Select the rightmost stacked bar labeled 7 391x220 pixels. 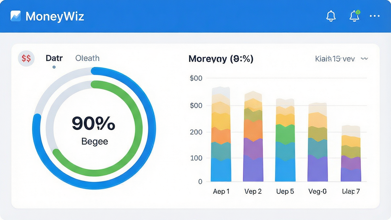[x=351, y=154]
